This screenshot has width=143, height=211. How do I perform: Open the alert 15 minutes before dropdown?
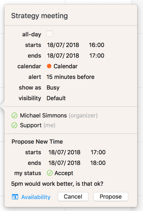point(70,77)
